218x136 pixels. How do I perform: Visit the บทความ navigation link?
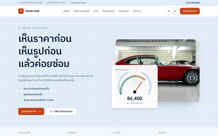[x=137, y=11]
